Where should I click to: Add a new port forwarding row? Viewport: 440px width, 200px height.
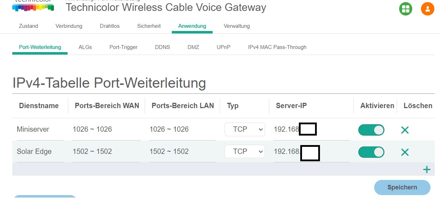coord(427,170)
